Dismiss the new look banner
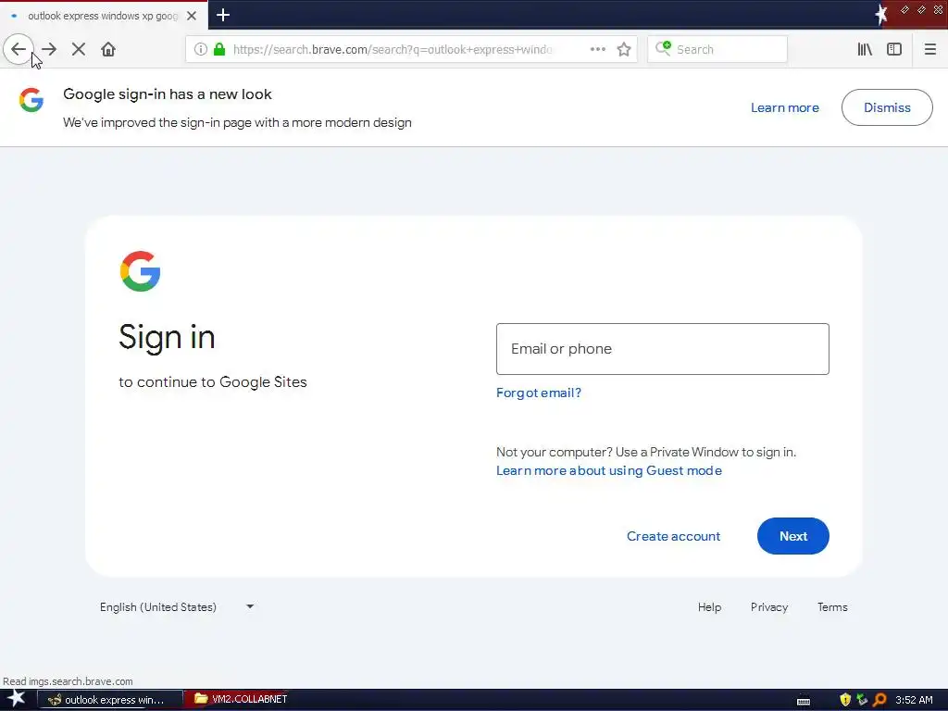The width and height of the screenshot is (948, 711). [887, 107]
